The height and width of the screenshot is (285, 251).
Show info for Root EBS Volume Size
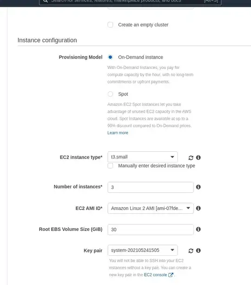(x=198, y=229)
